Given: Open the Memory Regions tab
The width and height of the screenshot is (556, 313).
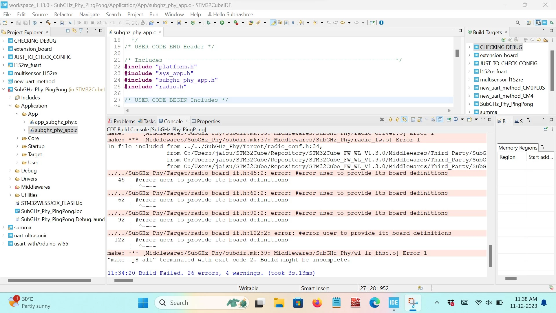Looking at the screenshot, I should [518, 148].
